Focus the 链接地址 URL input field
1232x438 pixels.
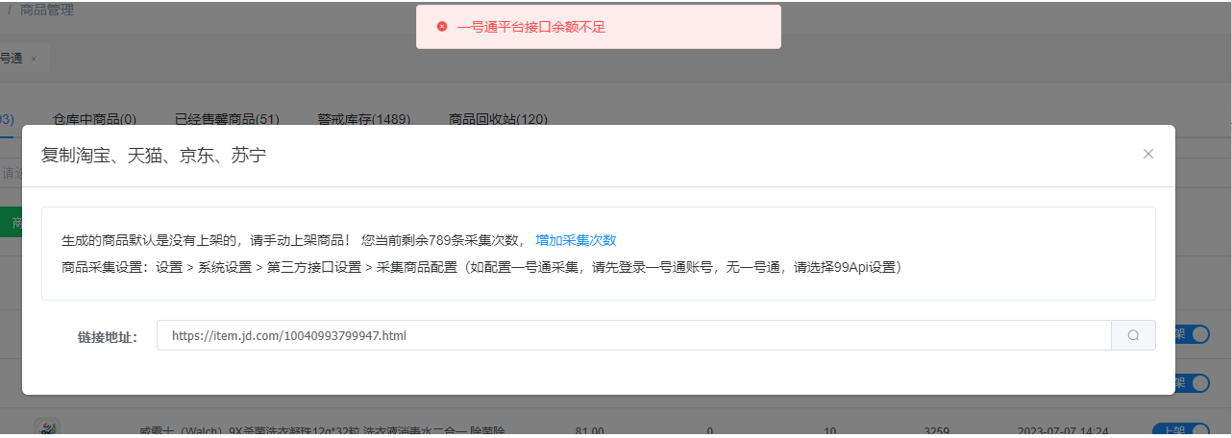(x=634, y=335)
